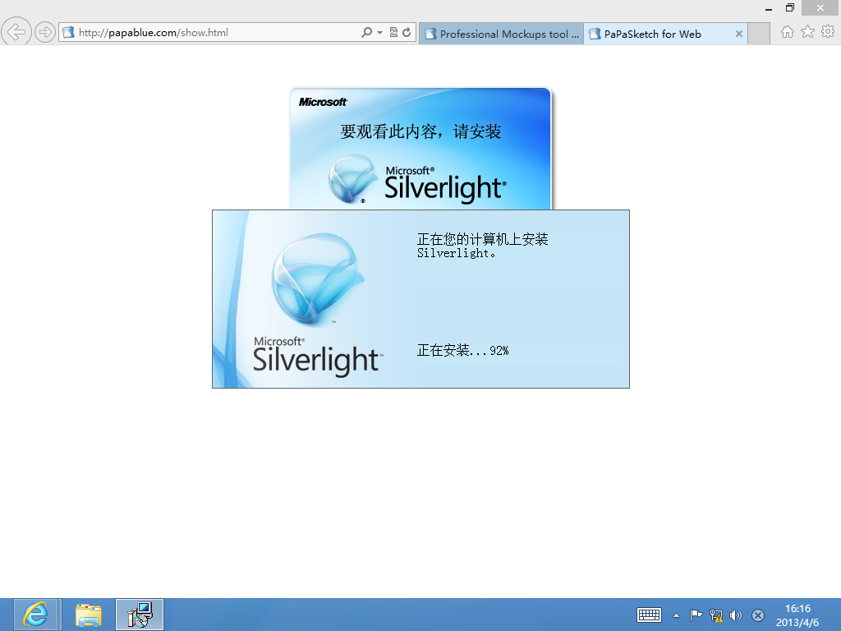
Task: Open Internet Explorer from the taskbar
Action: coord(35,615)
